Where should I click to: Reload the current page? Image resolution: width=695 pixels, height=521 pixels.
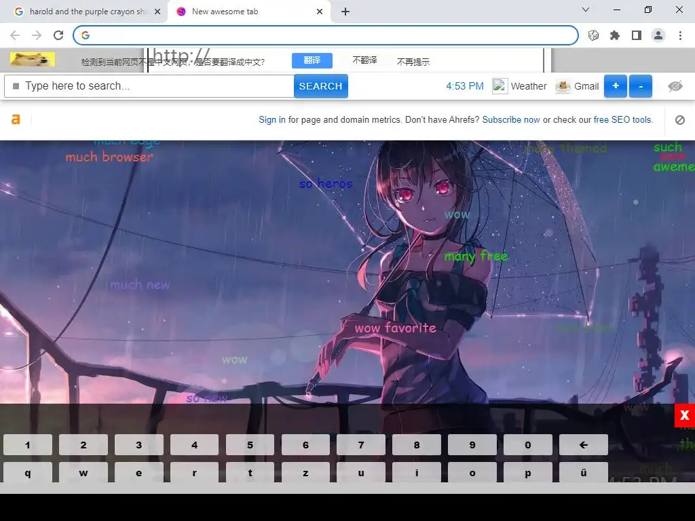point(58,35)
